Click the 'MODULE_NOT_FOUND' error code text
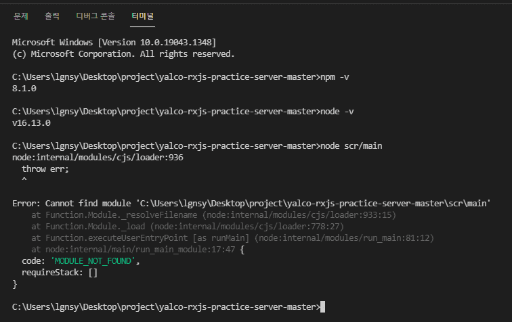This screenshot has height=322, width=512. pos(91,260)
